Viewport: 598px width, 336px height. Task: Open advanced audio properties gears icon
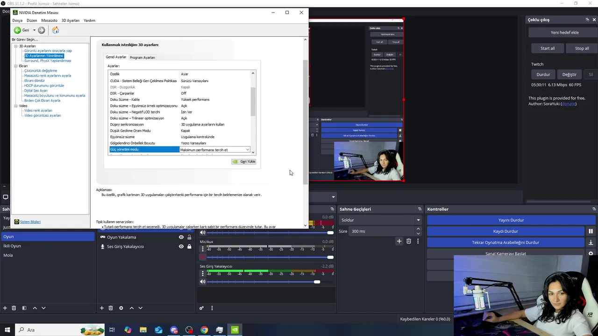pos(201,308)
